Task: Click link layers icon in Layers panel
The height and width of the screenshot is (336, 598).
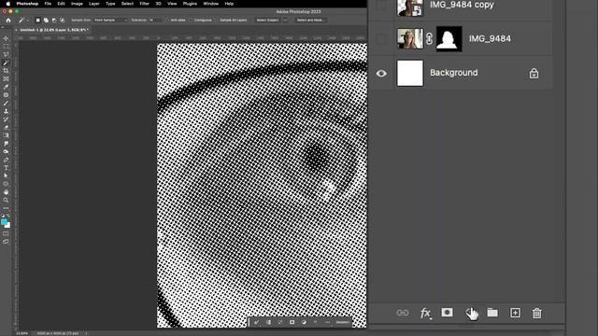Action: [x=403, y=313]
